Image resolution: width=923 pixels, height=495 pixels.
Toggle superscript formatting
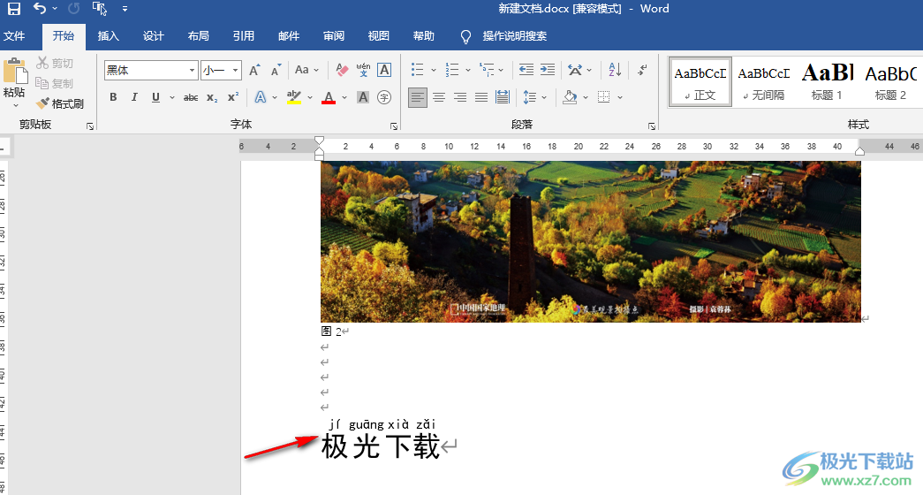233,96
